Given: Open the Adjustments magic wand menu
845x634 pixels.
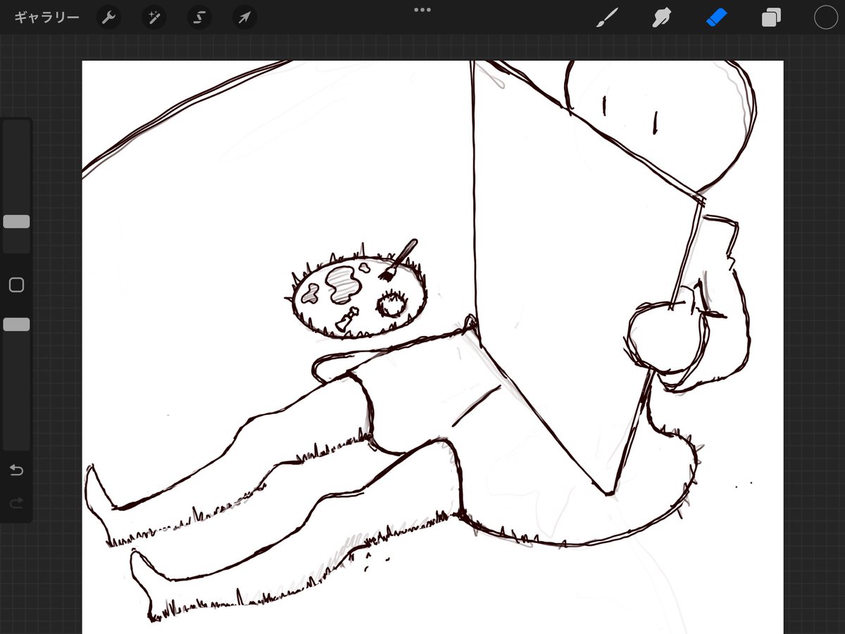Looking at the screenshot, I should coord(154,18).
